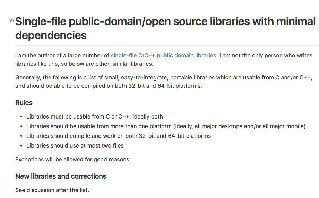Click the bullet before 'Libraries should be usable'
The width and height of the screenshot is (319, 198).
coord(21,126)
